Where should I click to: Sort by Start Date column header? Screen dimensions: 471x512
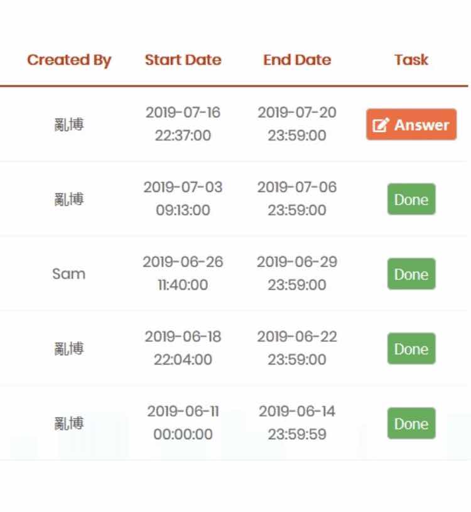coord(183,60)
